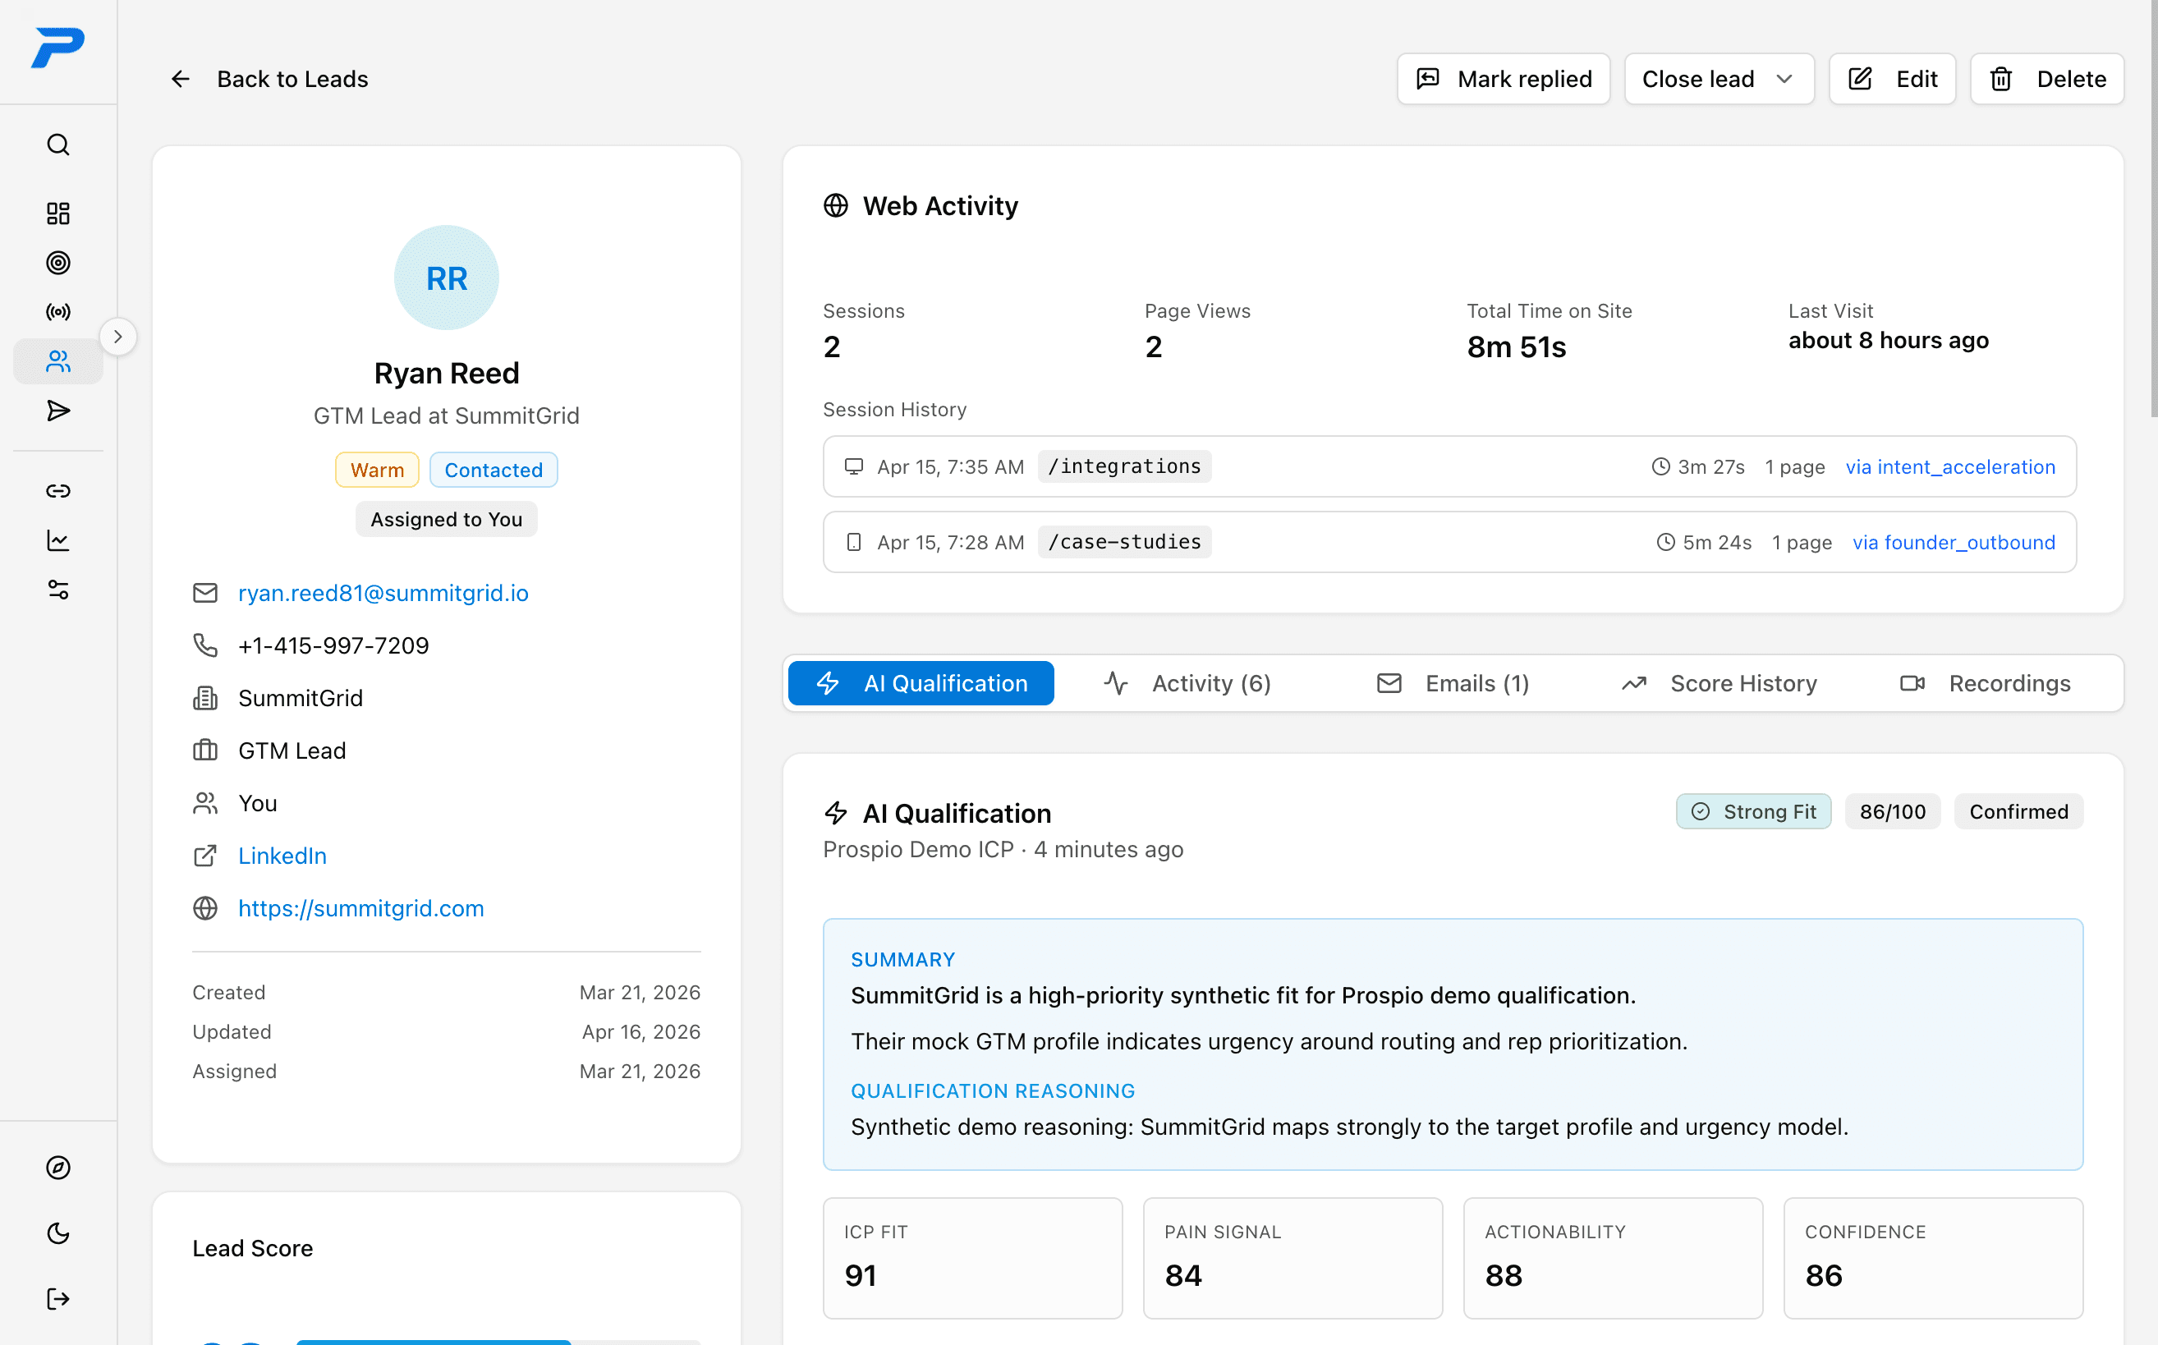Click the Lead Score progress bar
Screen dimensions: 2158x1345
tap(498, 1342)
